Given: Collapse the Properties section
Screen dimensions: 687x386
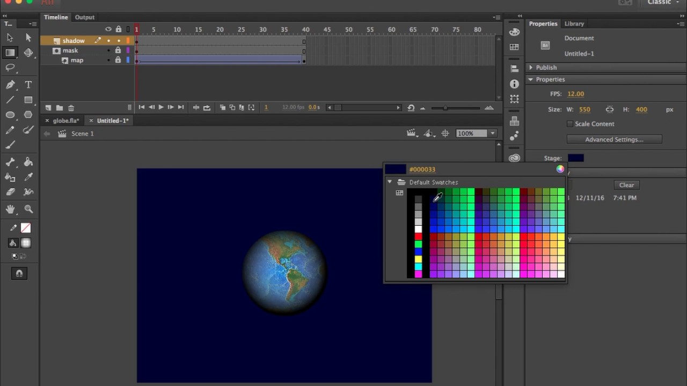Looking at the screenshot, I should [x=531, y=79].
